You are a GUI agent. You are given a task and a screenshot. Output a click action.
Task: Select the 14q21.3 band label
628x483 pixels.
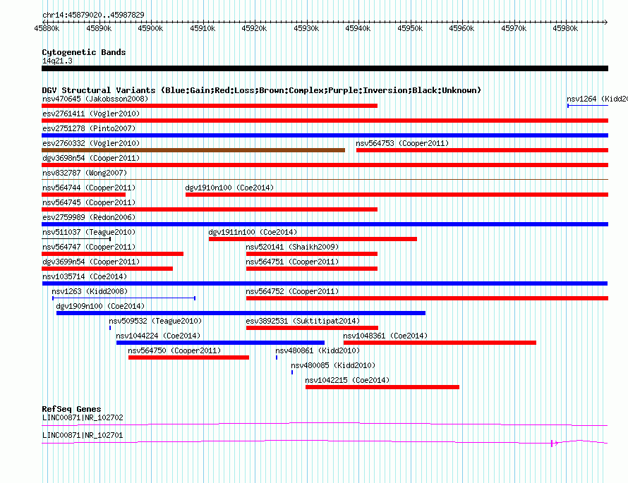(x=57, y=61)
